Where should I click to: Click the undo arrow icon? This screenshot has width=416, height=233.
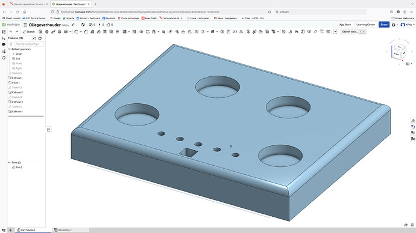pos(11,32)
